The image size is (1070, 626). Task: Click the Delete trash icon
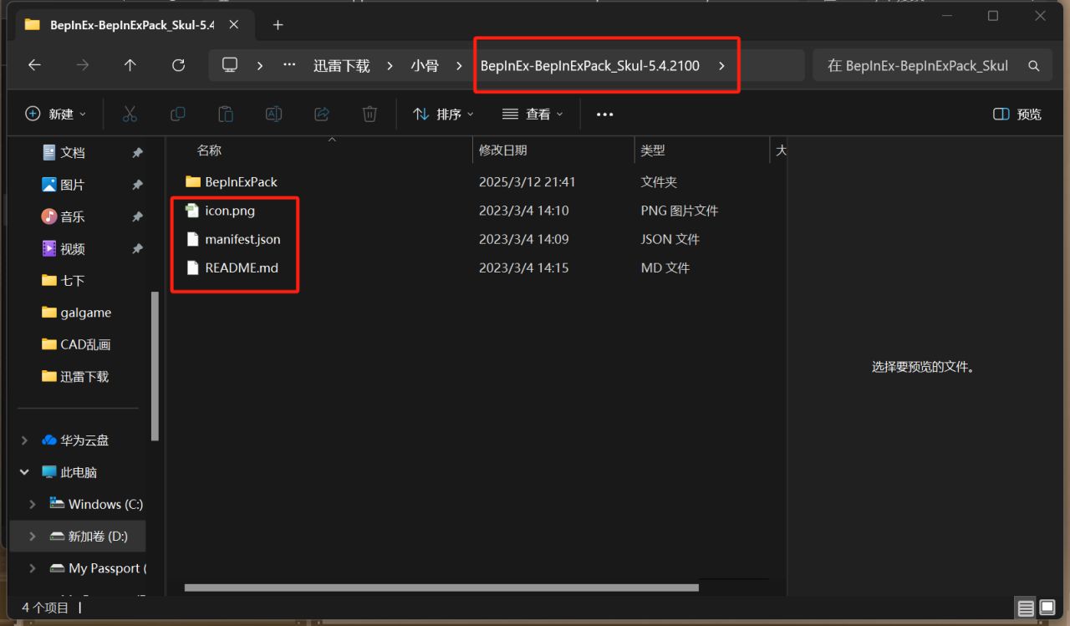pyautogui.click(x=369, y=114)
